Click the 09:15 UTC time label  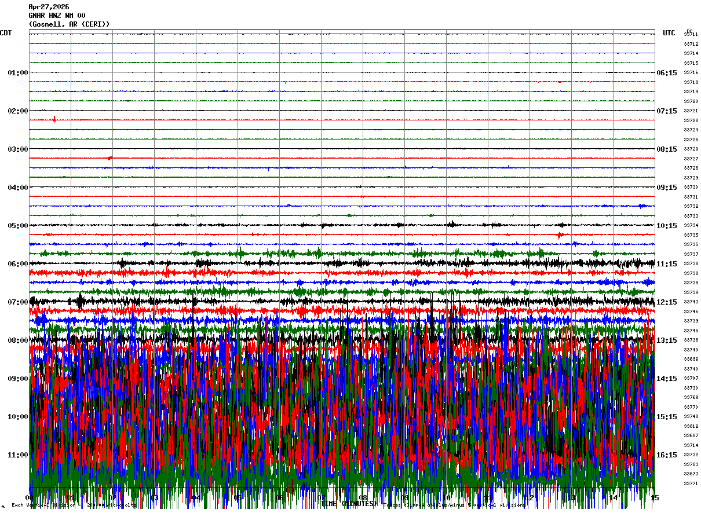point(667,188)
